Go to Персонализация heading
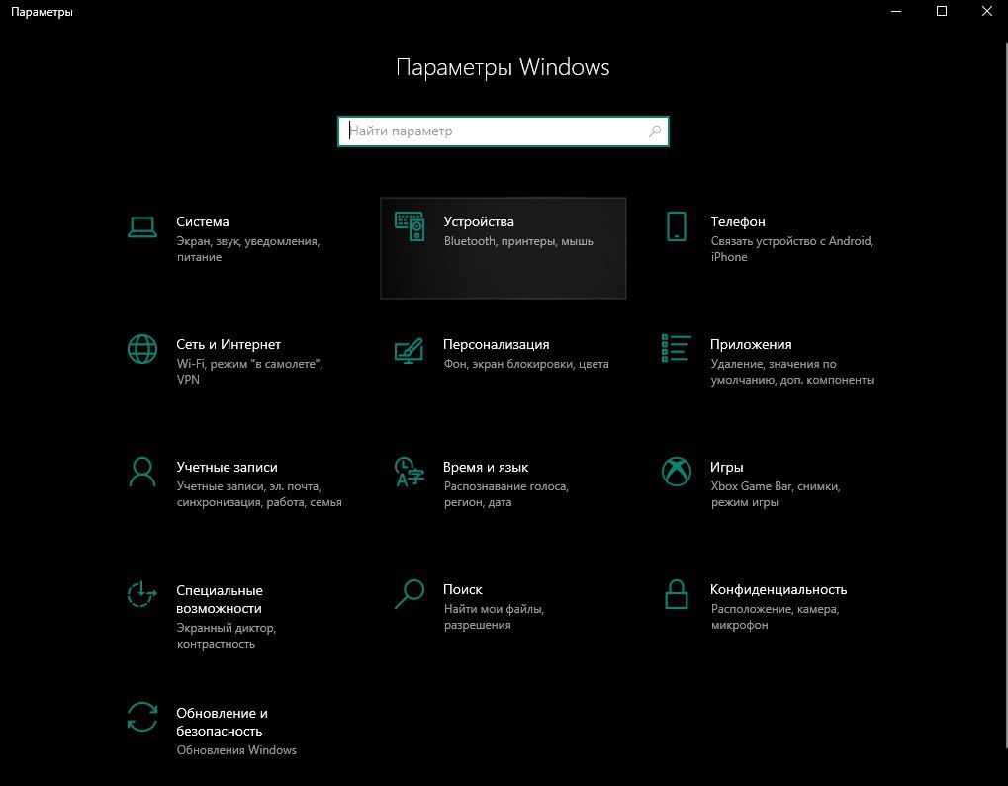The image size is (1008, 786). pos(497,344)
